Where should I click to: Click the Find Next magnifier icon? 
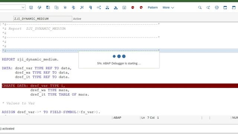pos(208,7)
